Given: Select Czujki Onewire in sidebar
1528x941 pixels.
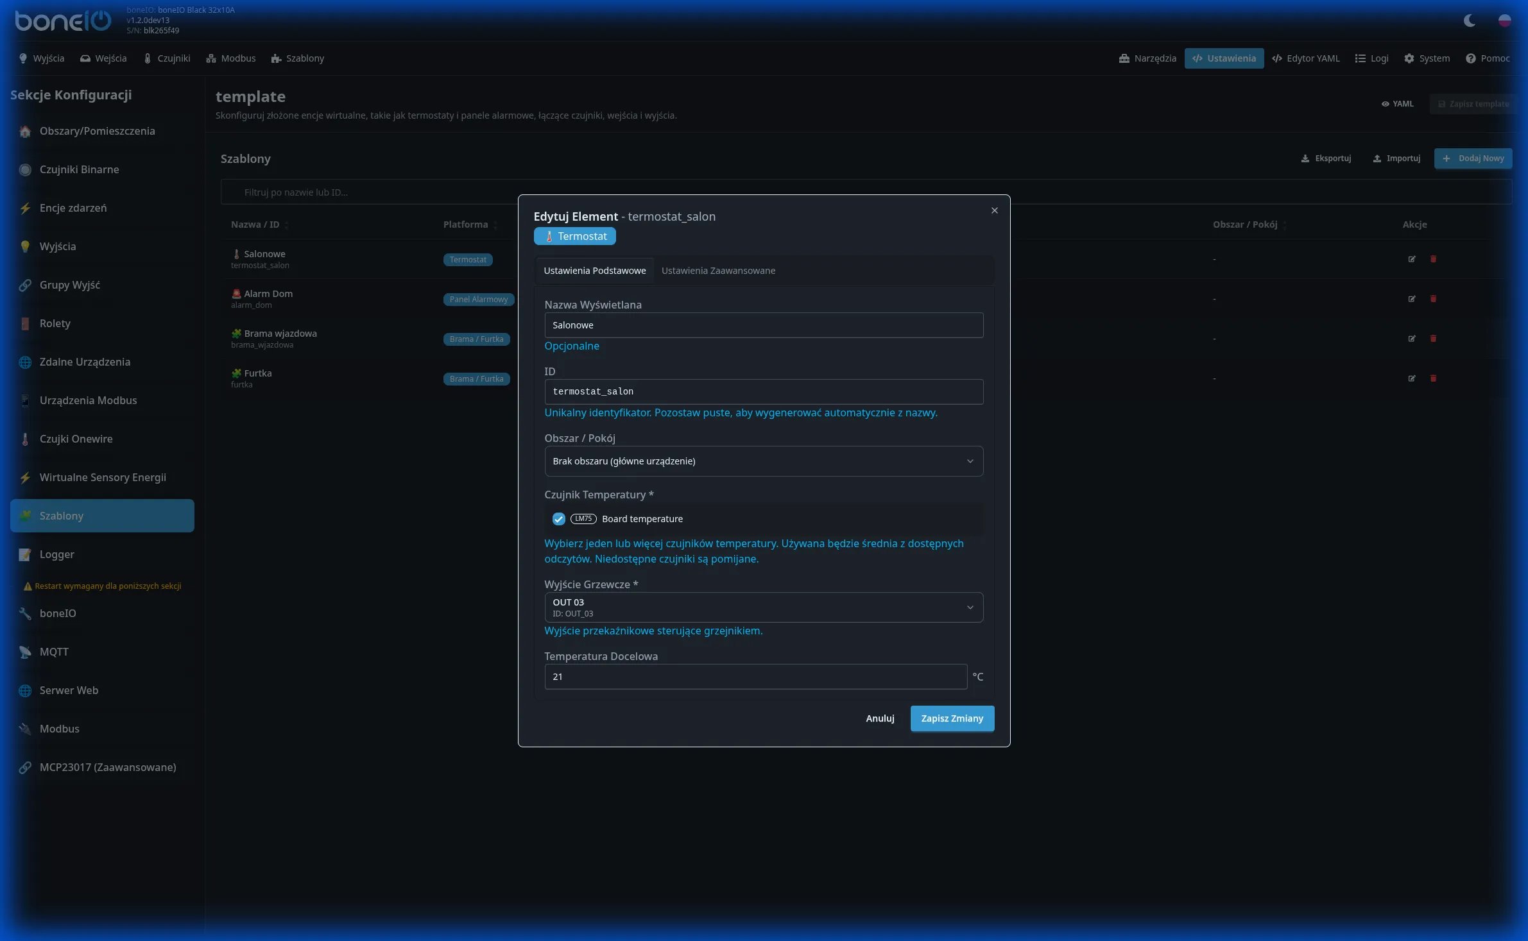Looking at the screenshot, I should pyautogui.click(x=76, y=439).
